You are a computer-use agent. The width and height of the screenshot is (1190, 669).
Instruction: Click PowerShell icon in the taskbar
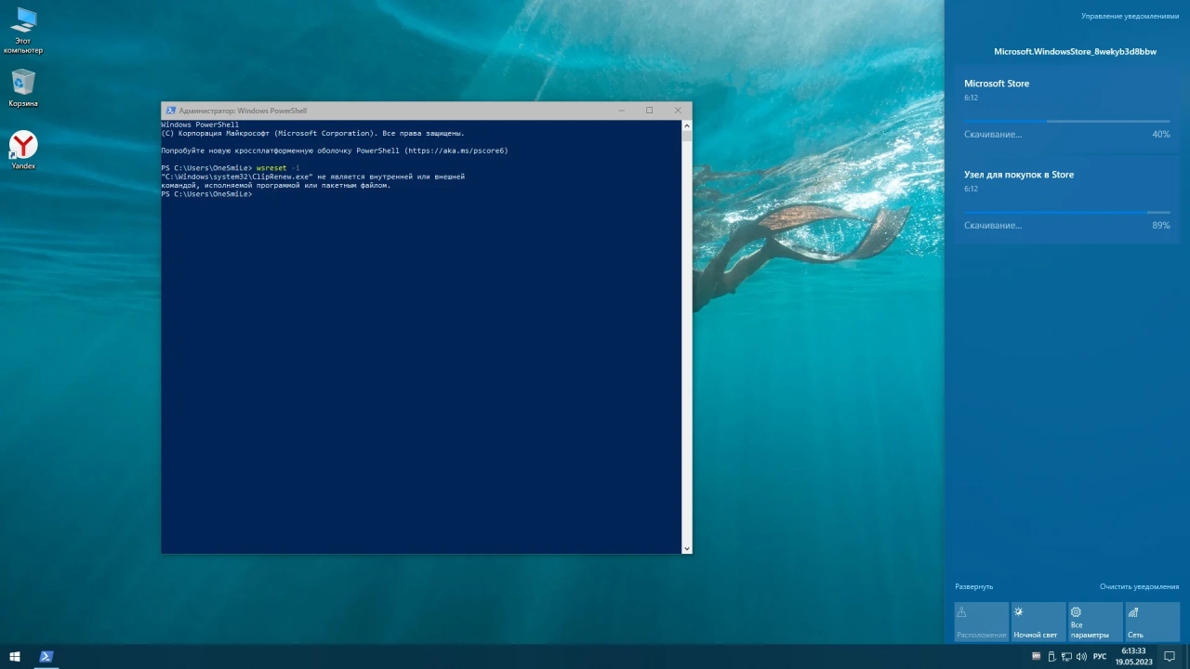pos(46,657)
